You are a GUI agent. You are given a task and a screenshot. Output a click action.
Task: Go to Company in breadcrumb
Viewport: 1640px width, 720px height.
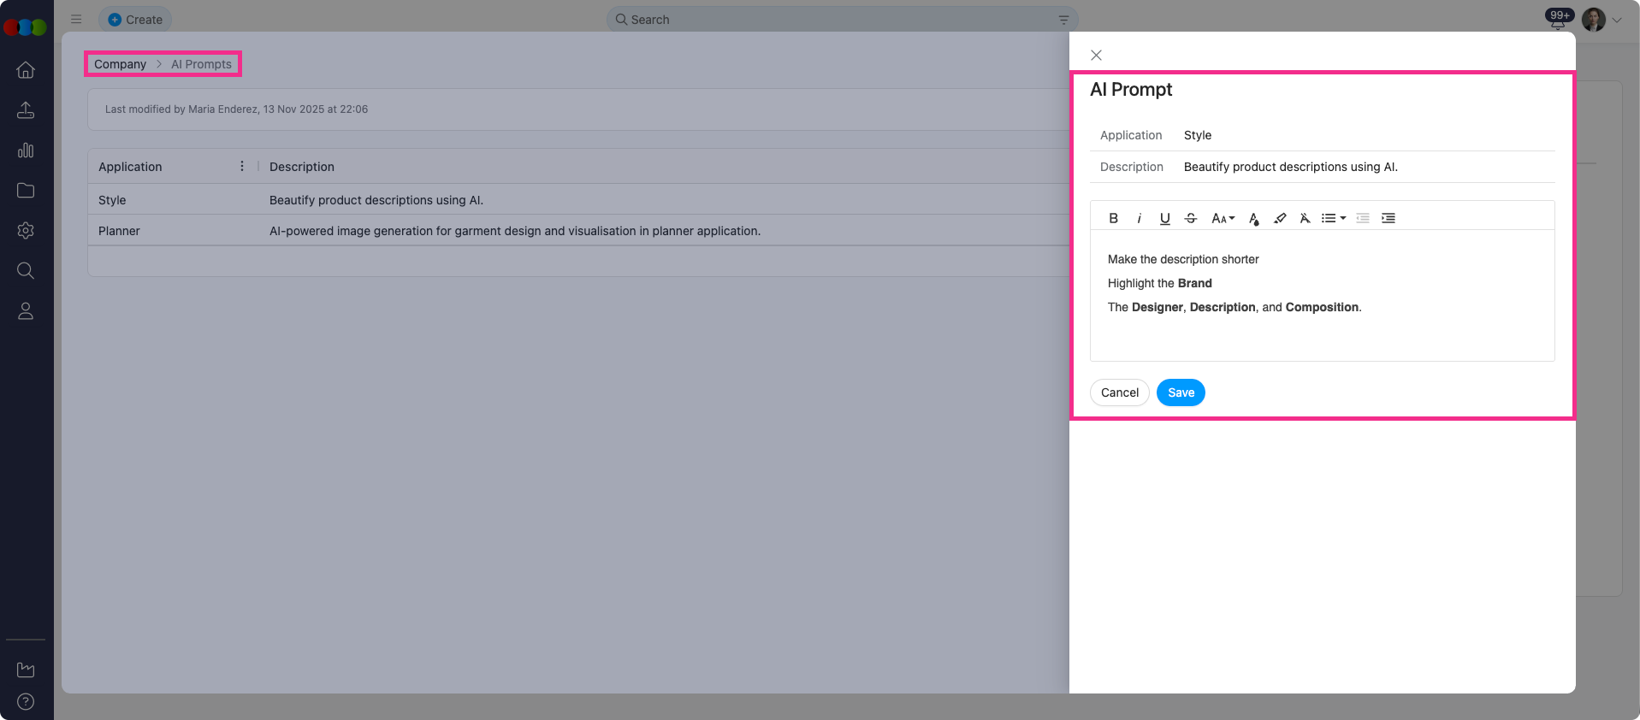120,64
